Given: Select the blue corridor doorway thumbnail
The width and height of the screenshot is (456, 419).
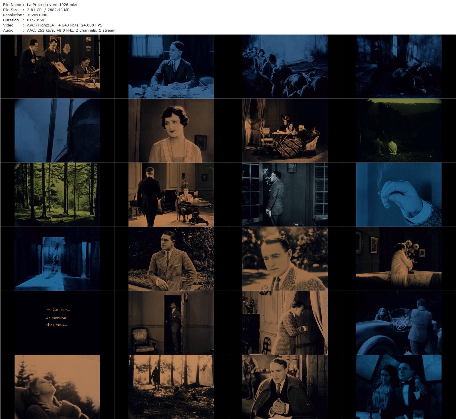Looking at the screenshot, I should tap(57, 259).
